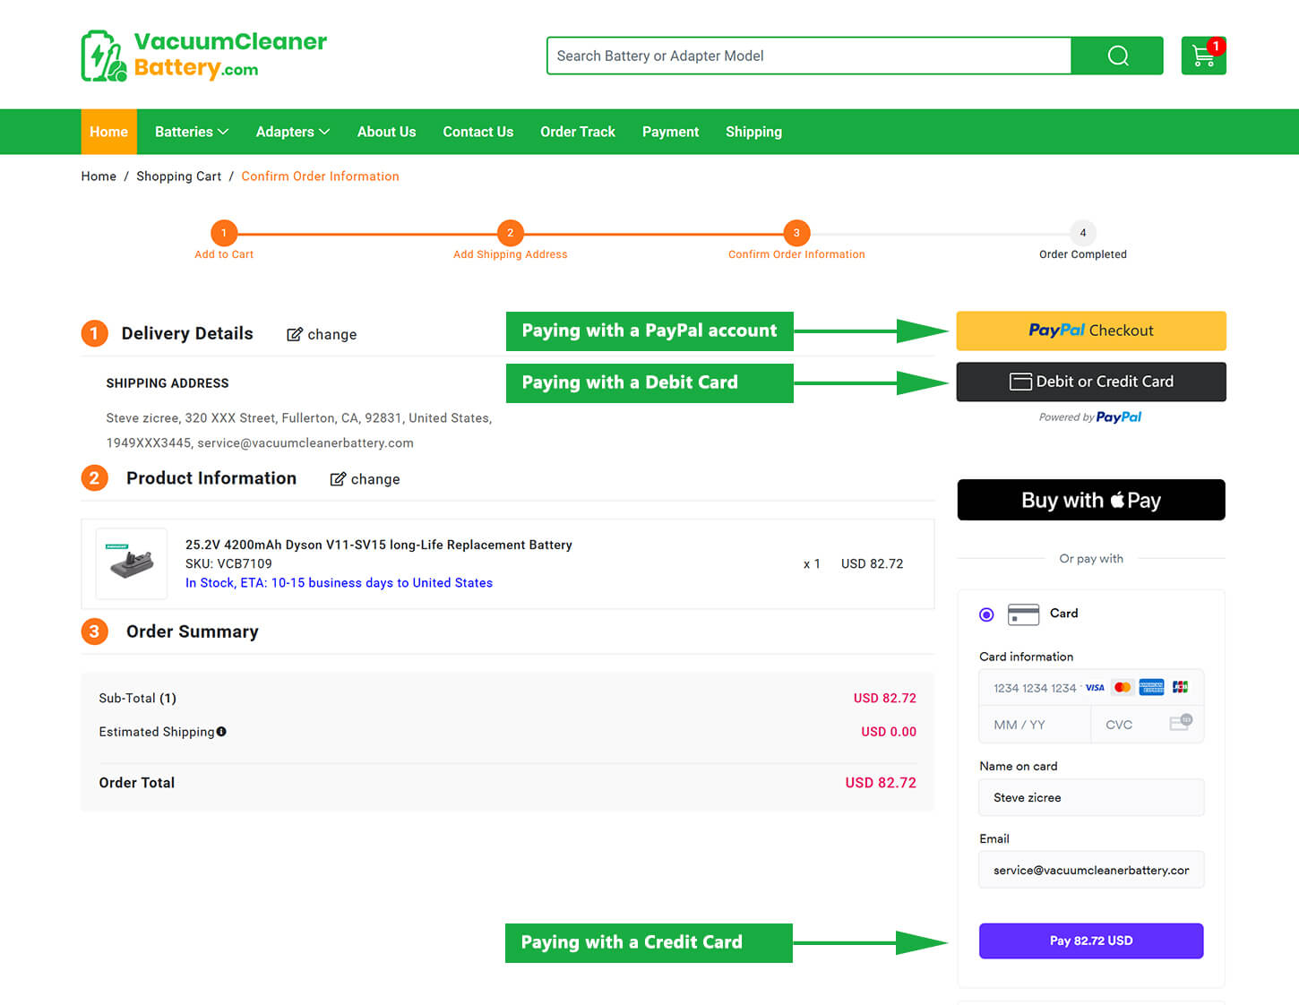Go to the Contact Us page
This screenshot has width=1299, height=1005.
pyautogui.click(x=477, y=132)
